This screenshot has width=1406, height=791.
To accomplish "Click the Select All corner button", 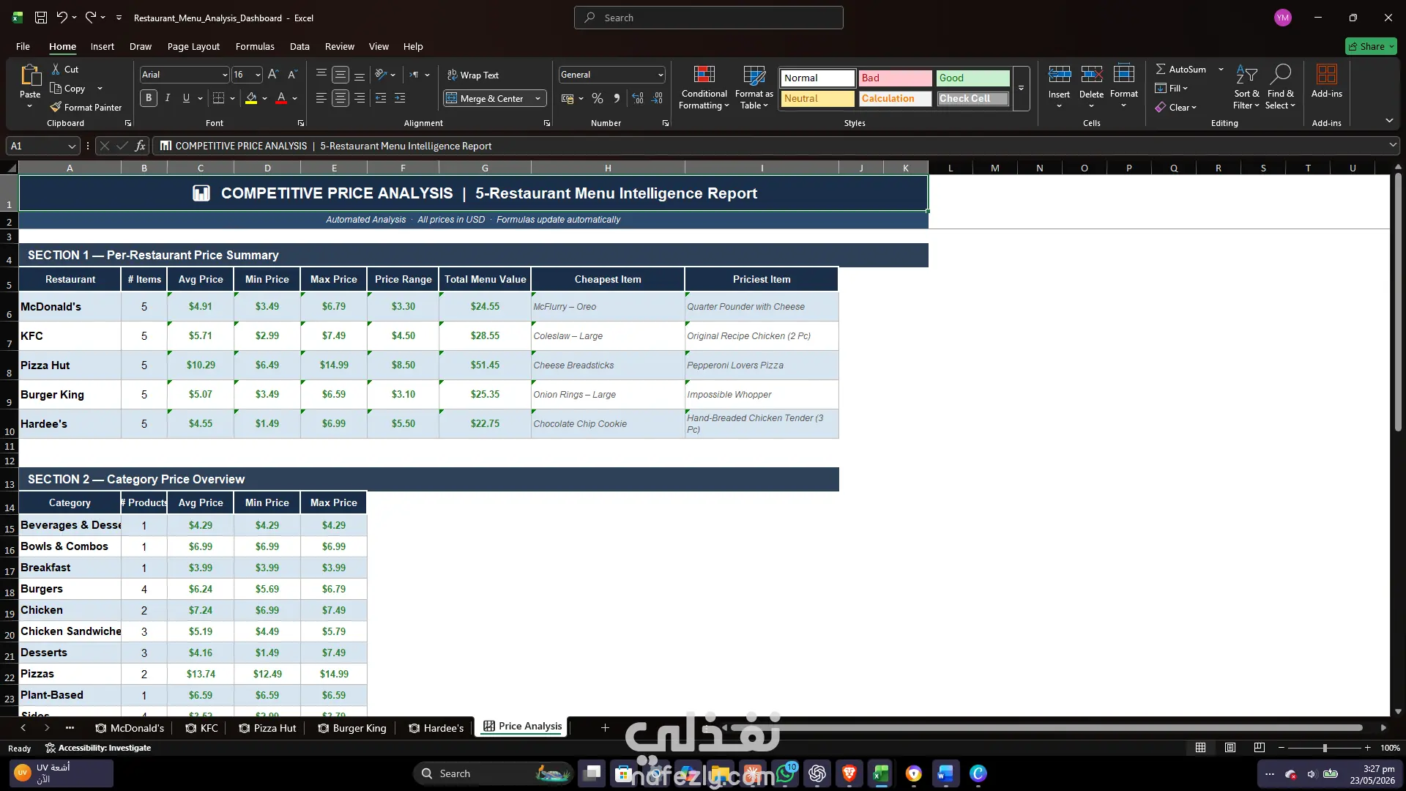I will click(x=10, y=168).
